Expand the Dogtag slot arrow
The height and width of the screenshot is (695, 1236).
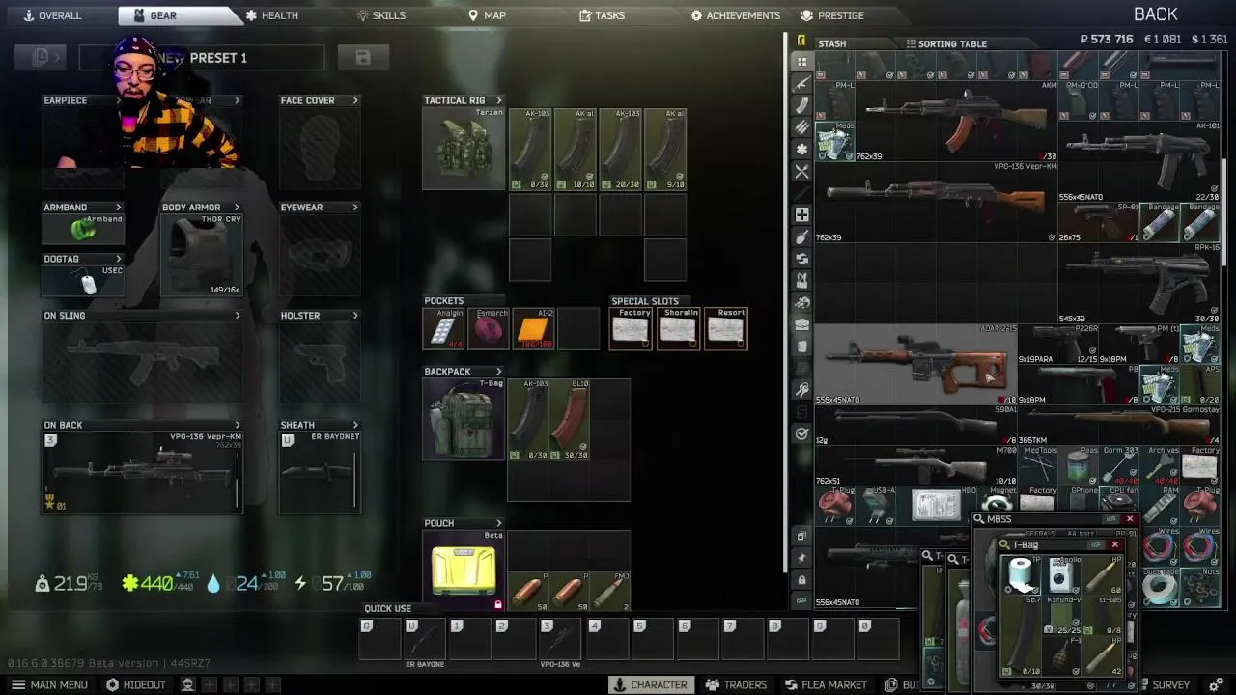tap(119, 259)
